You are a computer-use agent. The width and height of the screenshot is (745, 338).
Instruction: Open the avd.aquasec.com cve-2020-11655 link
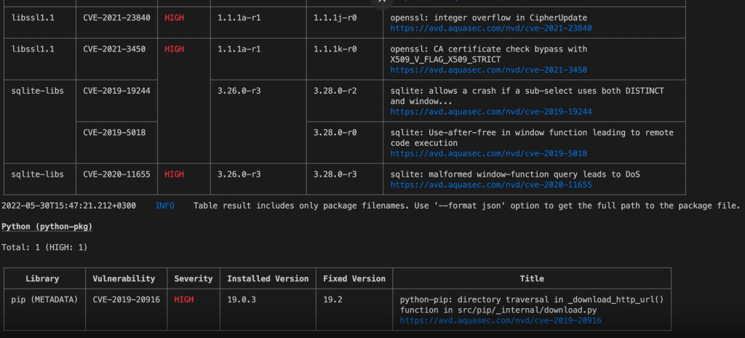(x=491, y=185)
